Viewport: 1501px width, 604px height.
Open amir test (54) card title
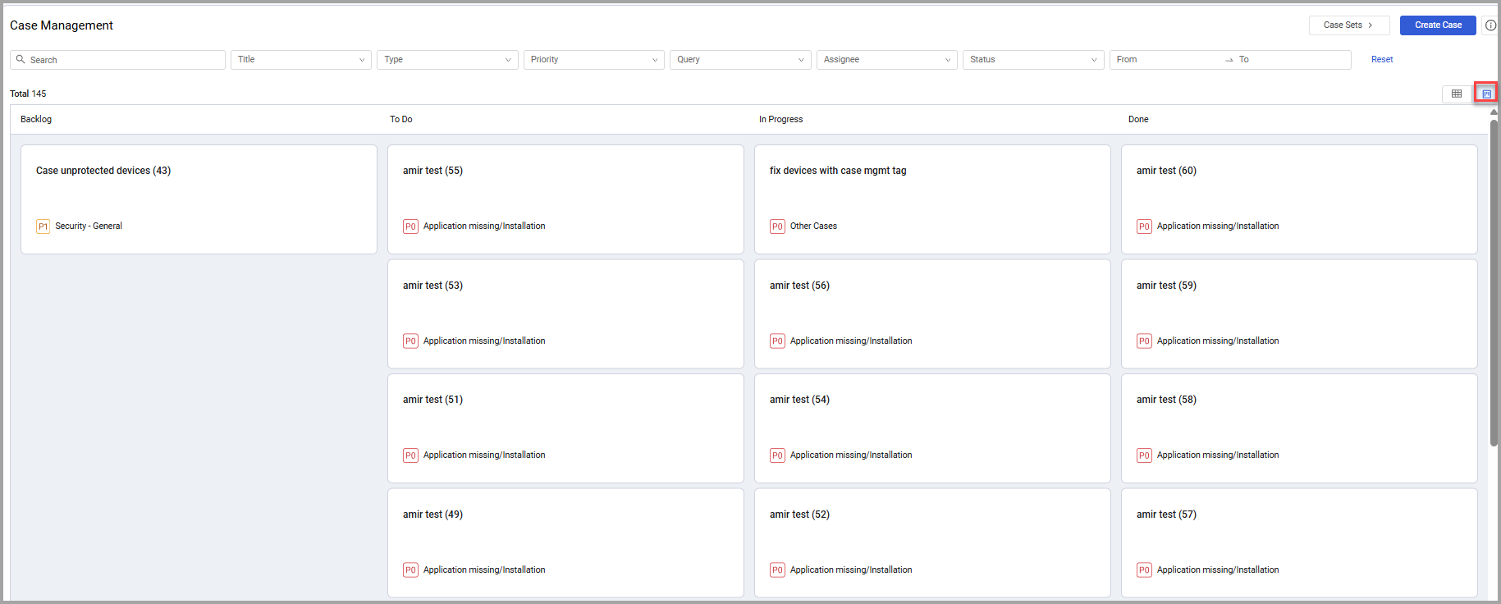point(799,400)
